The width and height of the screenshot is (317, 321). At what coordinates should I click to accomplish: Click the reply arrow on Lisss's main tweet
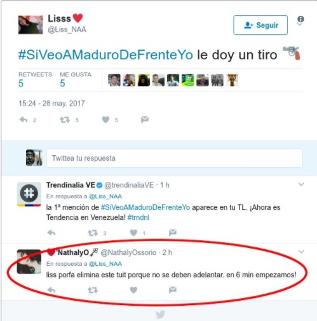[x=24, y=120]
